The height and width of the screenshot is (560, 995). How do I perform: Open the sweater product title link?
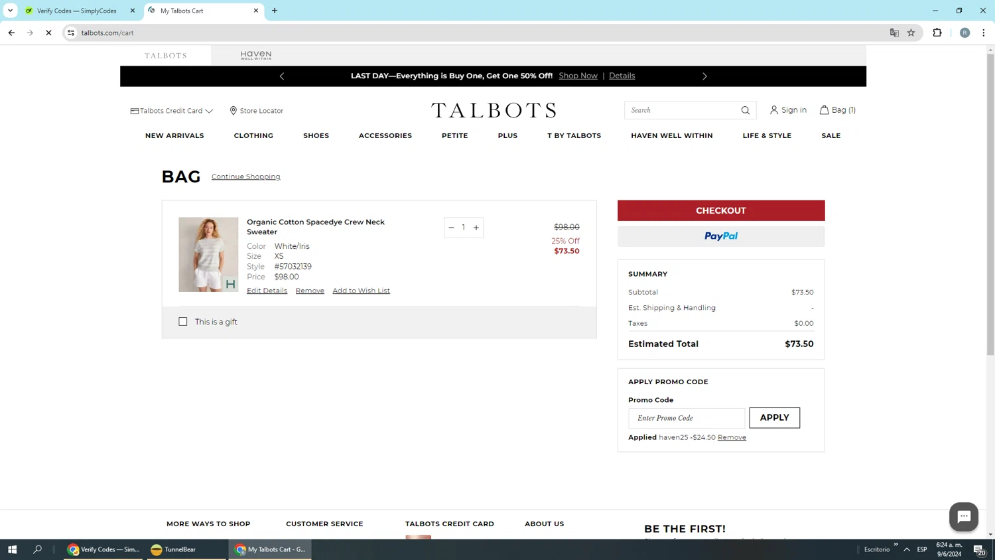tap(316, 227)
